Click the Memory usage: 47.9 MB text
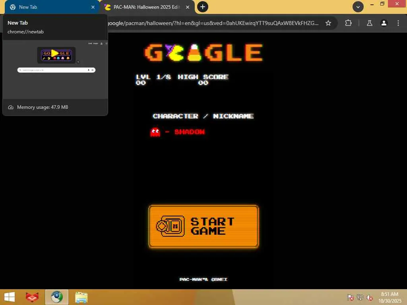Viewport: 407px width, 305px height. [43, 107]
